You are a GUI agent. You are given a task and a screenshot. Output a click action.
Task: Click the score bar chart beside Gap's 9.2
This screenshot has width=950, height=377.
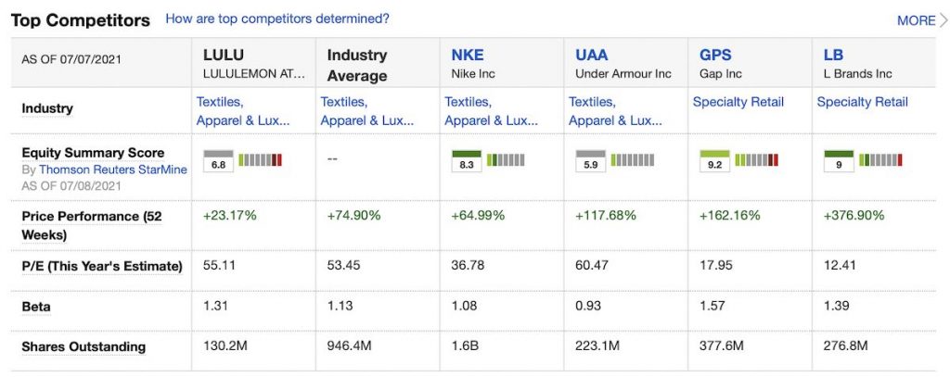[756, 160]
